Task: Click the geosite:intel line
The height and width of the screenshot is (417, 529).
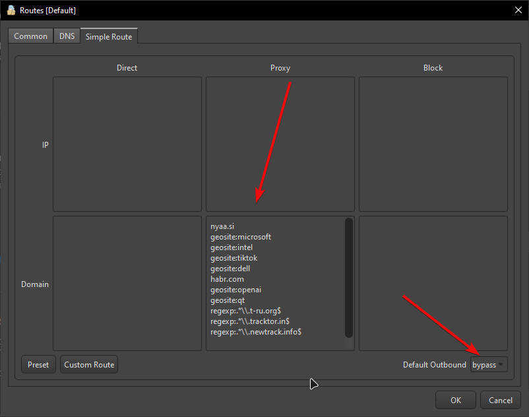Action: click(x=232, y=247)
